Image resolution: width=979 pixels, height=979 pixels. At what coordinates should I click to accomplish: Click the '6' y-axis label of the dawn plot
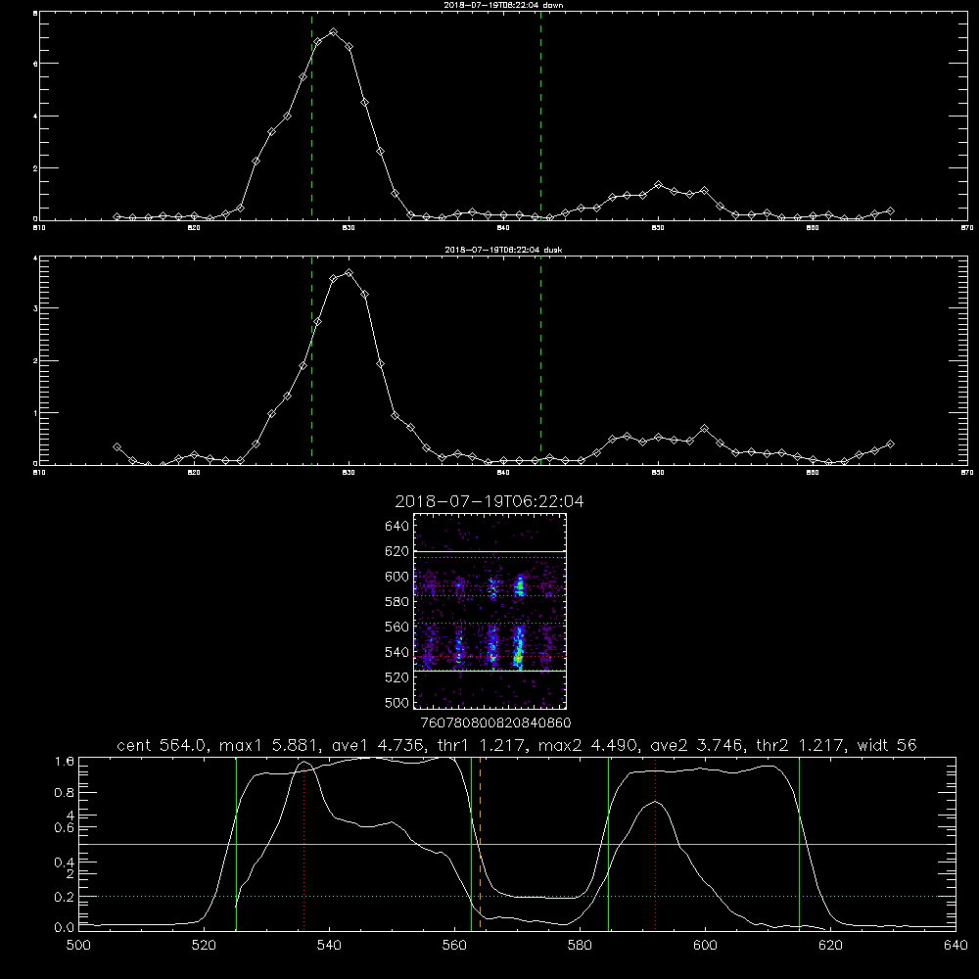click(x=35, y=64)
